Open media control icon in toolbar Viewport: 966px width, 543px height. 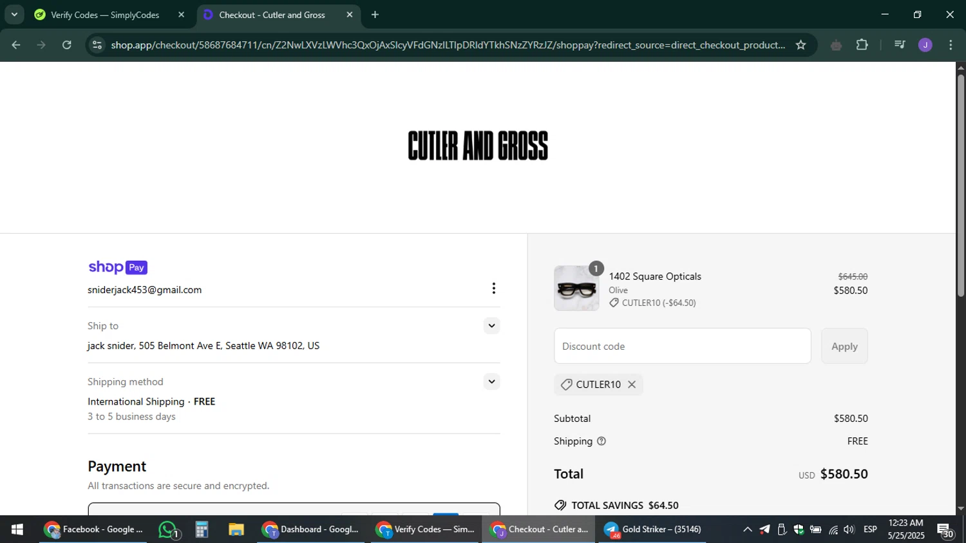coord(900,45)
